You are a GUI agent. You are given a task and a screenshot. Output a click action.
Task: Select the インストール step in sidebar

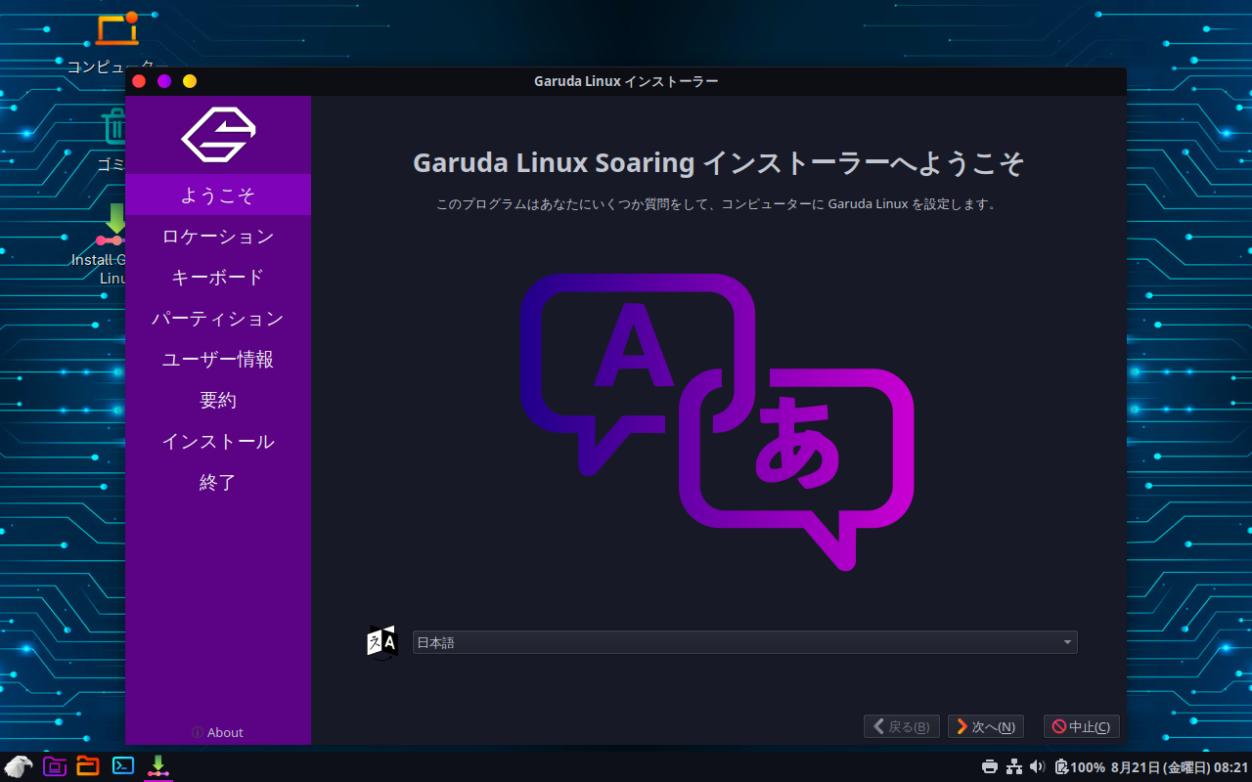[218, 441]
